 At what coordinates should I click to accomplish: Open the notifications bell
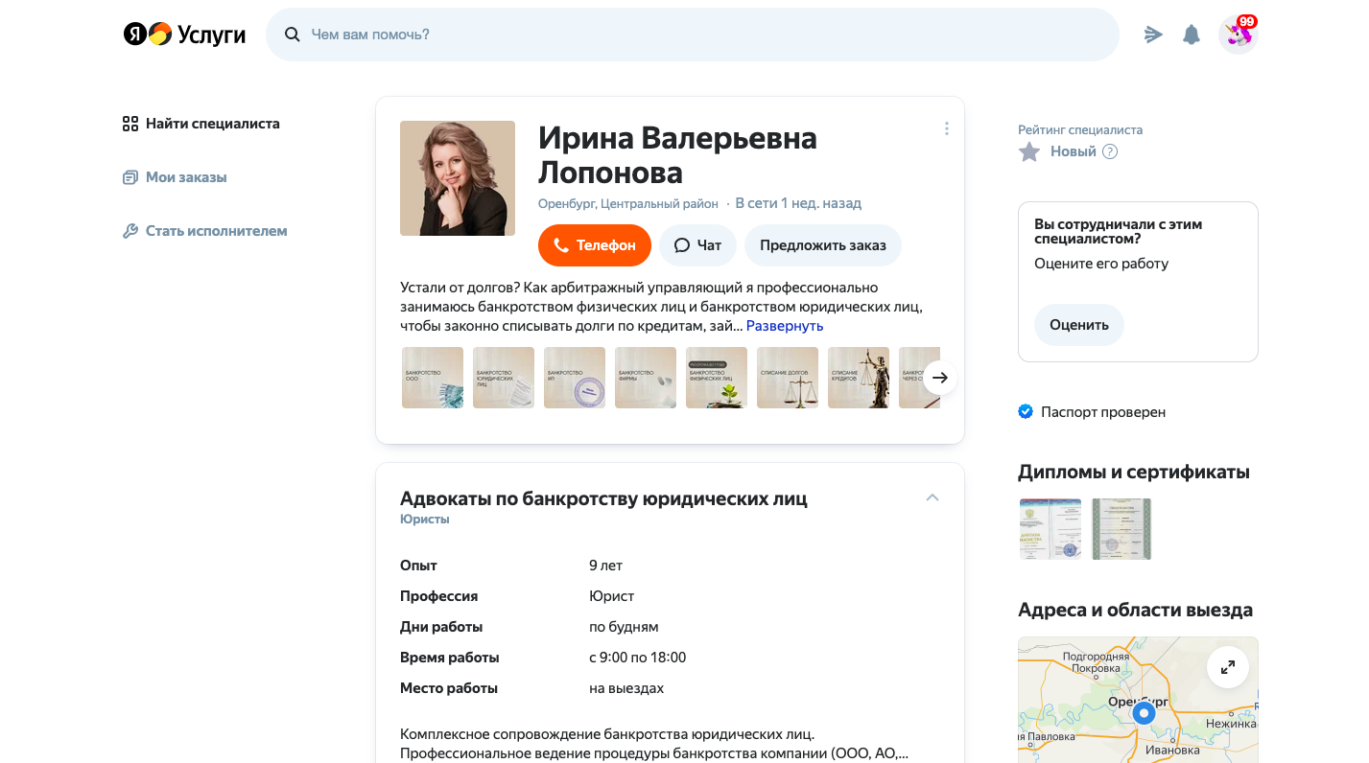coord(1192,35)
